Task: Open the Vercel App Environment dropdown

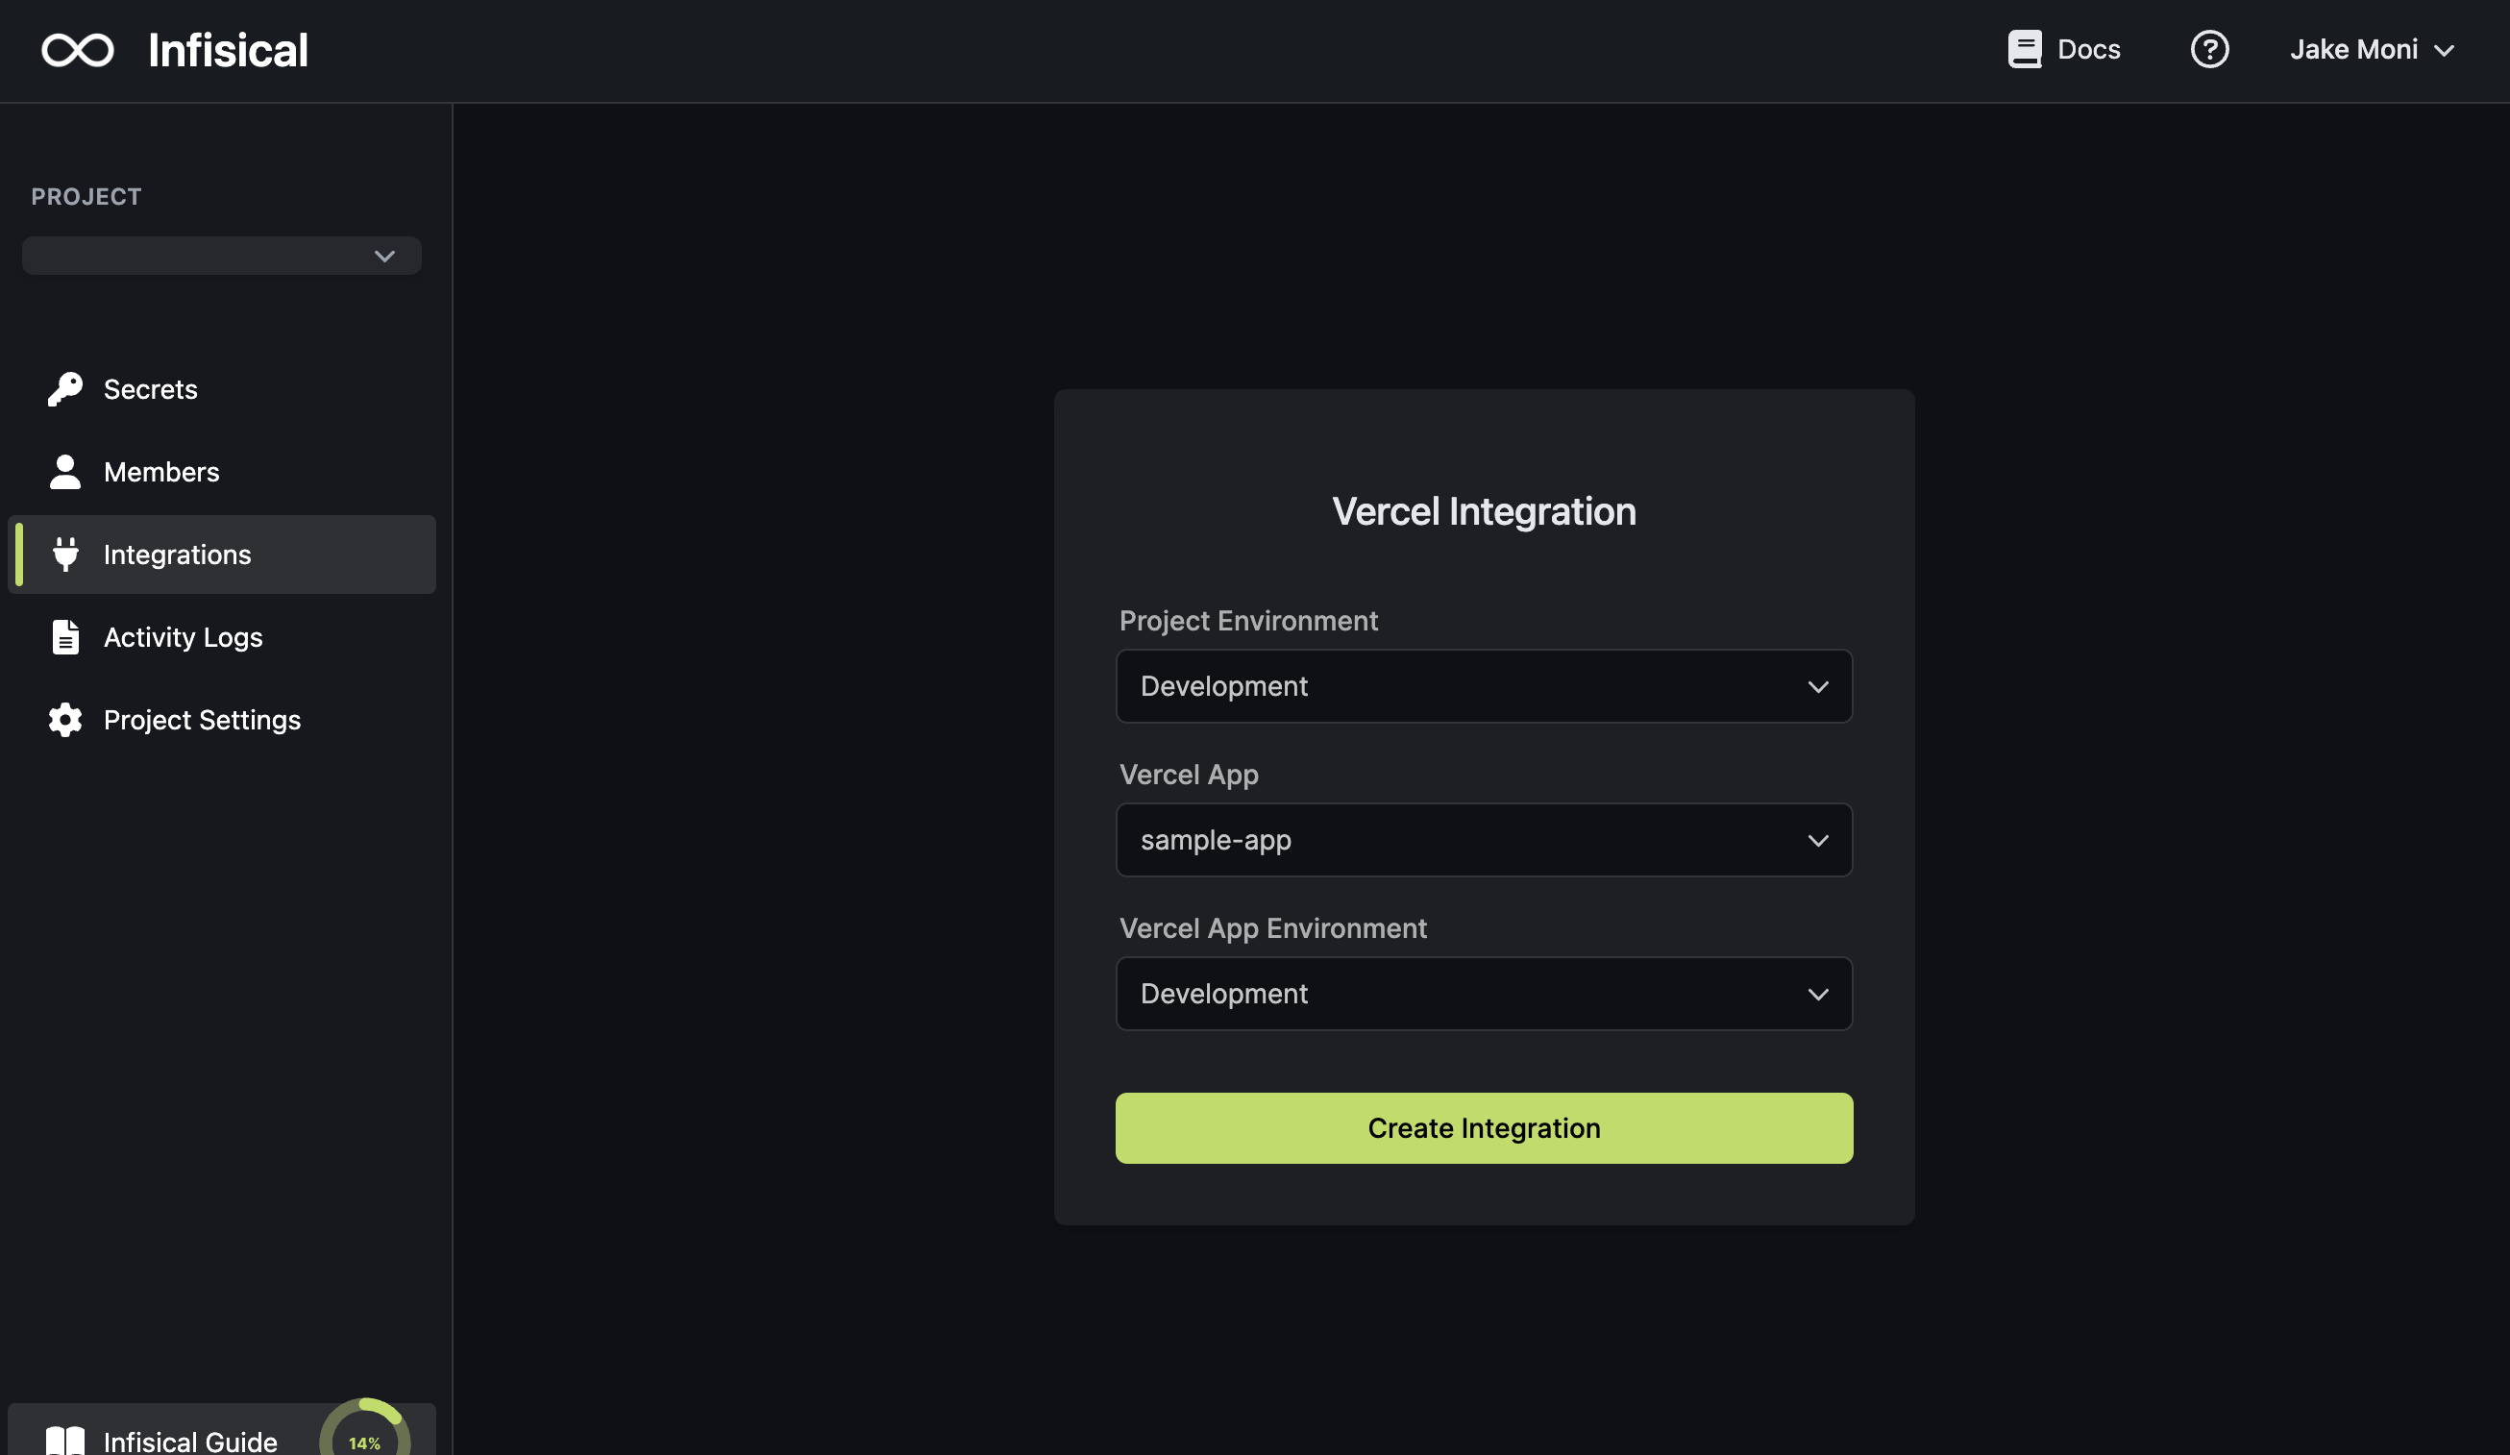Action: [1484, 994]
